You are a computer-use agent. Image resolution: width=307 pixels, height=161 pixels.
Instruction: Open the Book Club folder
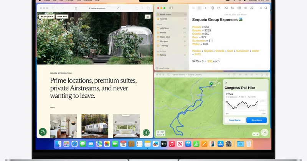(171, 37)
